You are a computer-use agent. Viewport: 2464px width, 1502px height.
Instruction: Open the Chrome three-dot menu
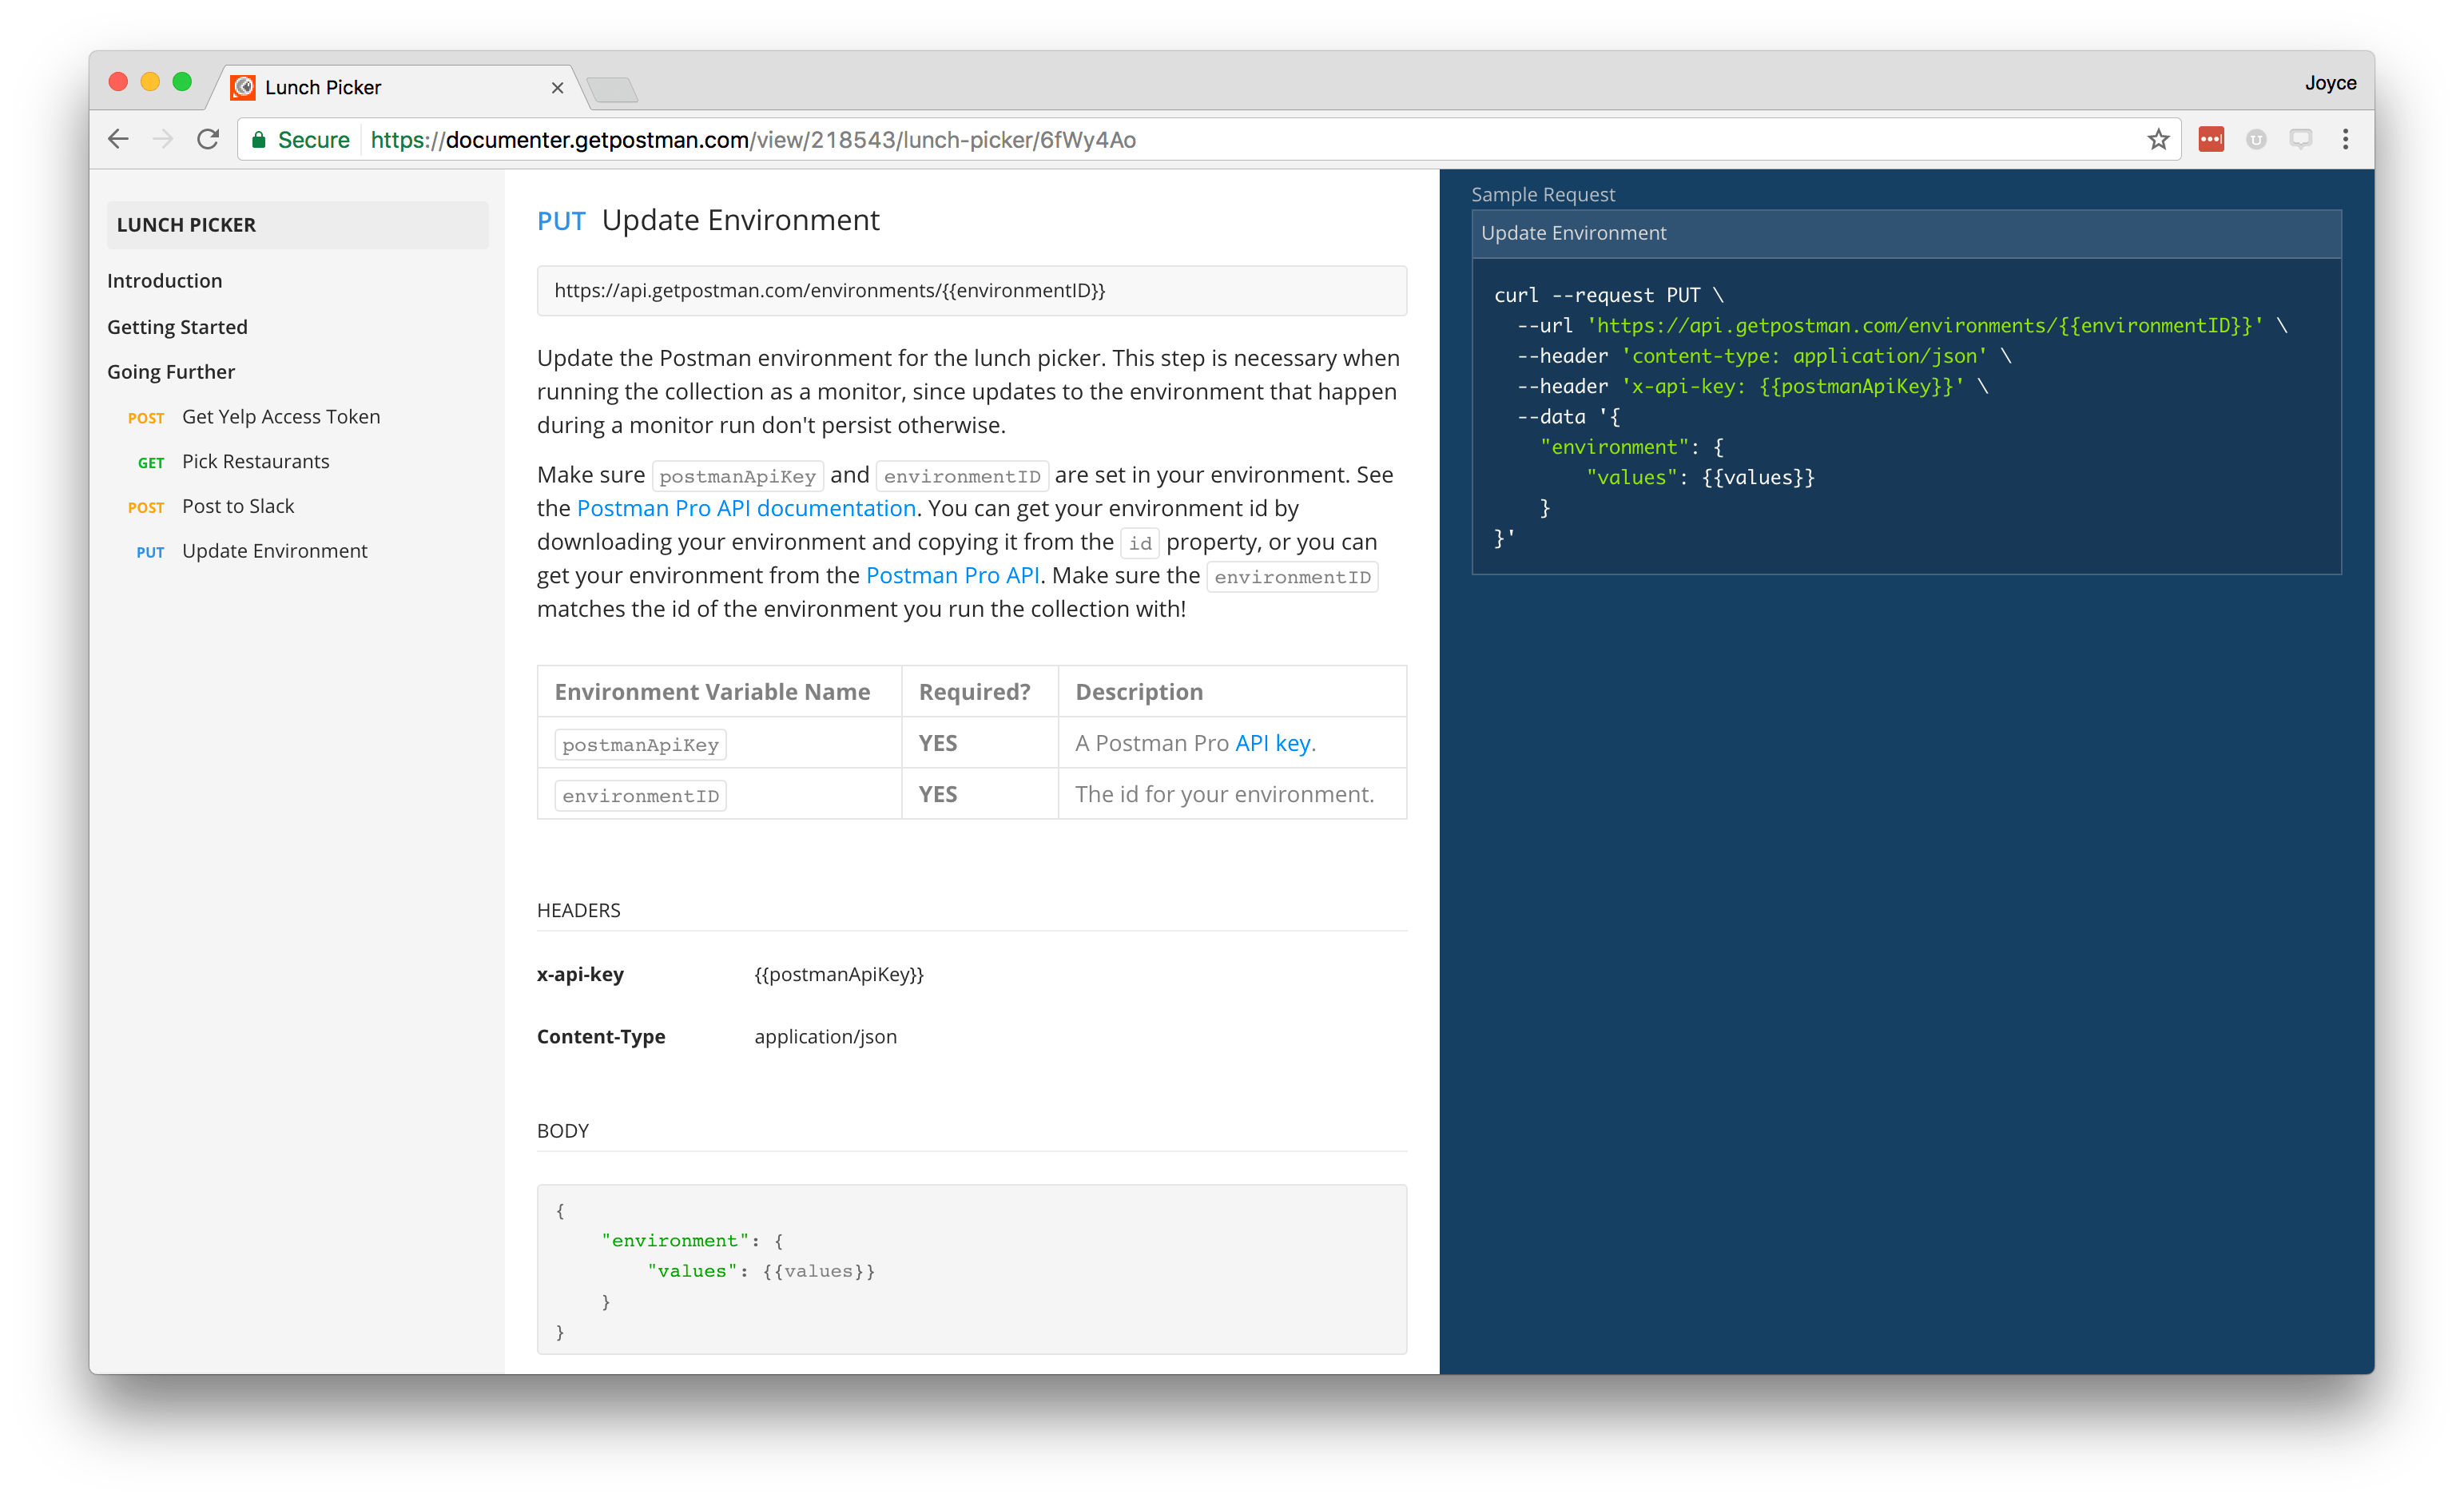(2347, 139)
